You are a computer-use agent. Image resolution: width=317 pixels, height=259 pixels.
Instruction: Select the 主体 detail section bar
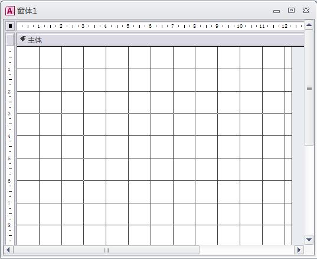[161, 40]
